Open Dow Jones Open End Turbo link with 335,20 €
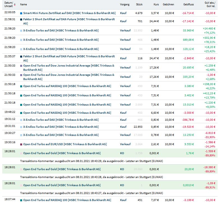219x203 pixels. pos(69,77)
